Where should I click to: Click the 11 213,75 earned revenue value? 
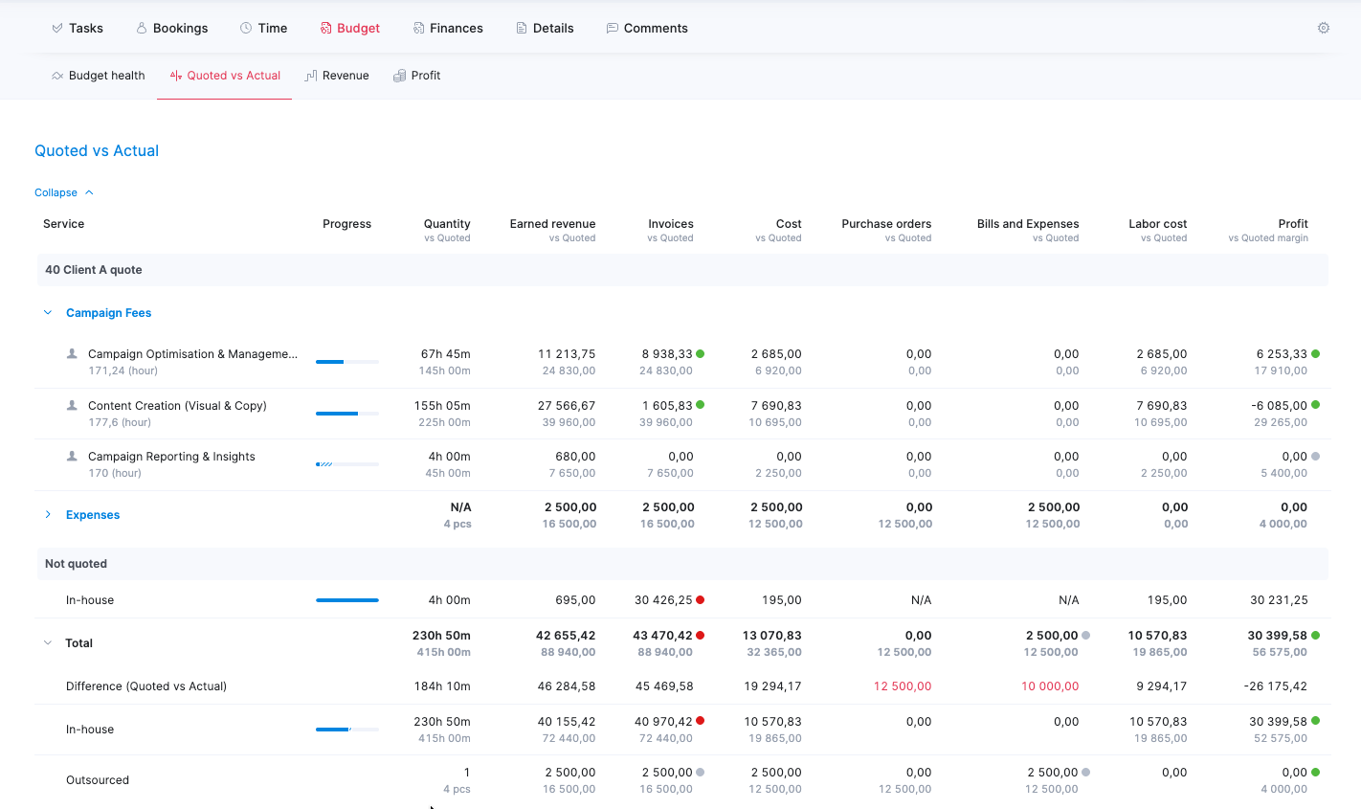click(x=567, y=354)
